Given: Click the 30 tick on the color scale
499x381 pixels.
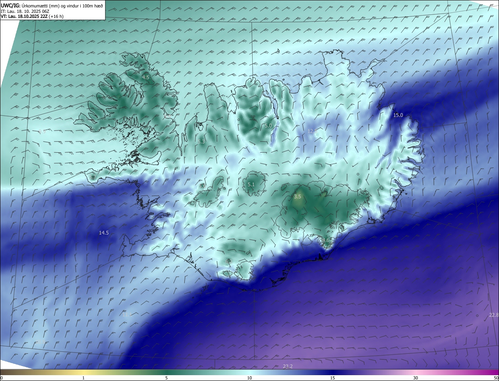Looking at the screenshot, I should [x=416, y=378].
